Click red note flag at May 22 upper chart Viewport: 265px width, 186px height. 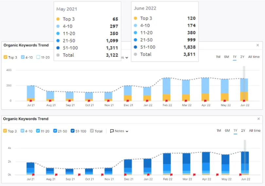pyautogui.click(x=225, y=101)
